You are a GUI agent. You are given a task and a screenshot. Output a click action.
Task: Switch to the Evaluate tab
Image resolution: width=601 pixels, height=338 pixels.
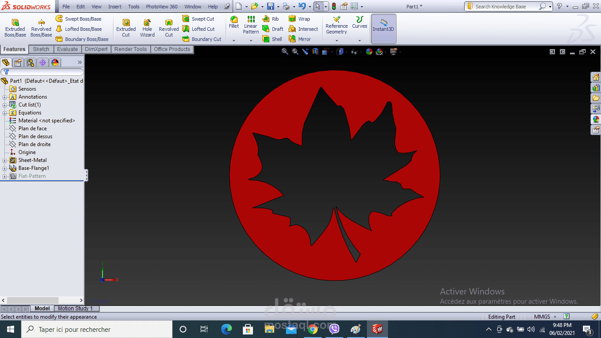pyautogui.click(x=67, y=49)
